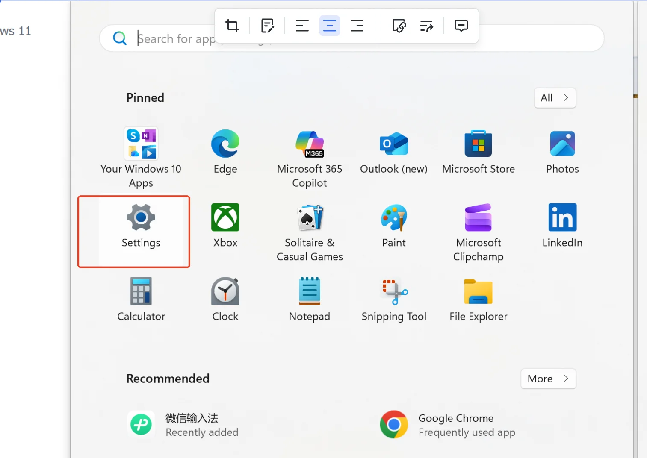The width and height of the screenshot is (647, 458).
Task: Toggle center alignment off
Action: (329, 25)
